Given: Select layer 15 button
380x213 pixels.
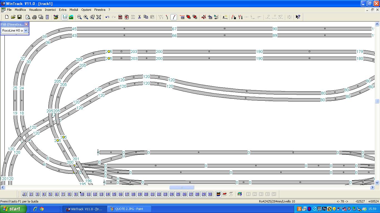Looking at the screenshot, I should [114, 194].
